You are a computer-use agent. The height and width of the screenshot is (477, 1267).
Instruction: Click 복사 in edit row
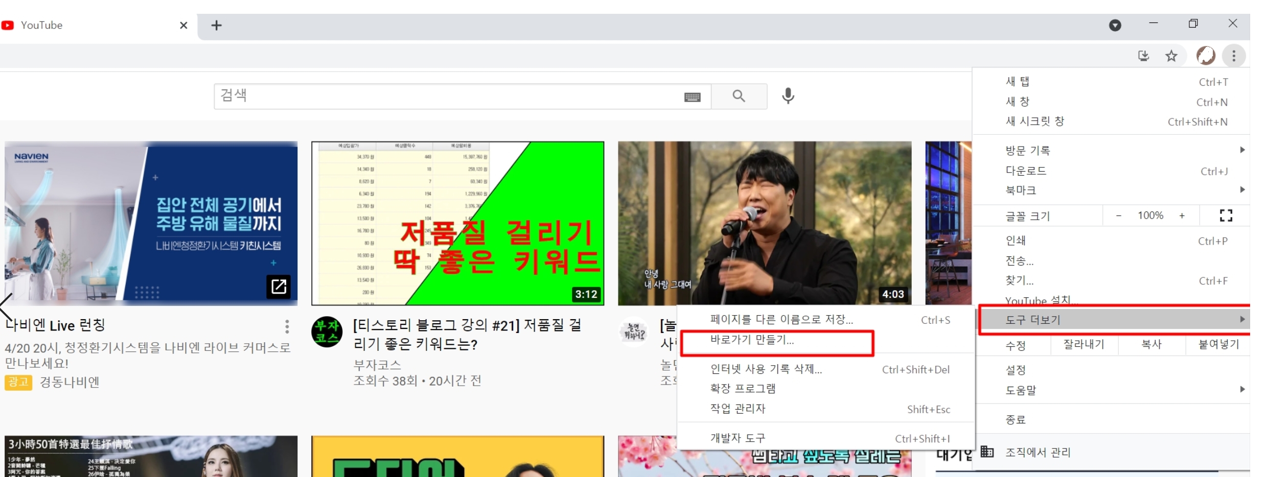coord(1151,345)
